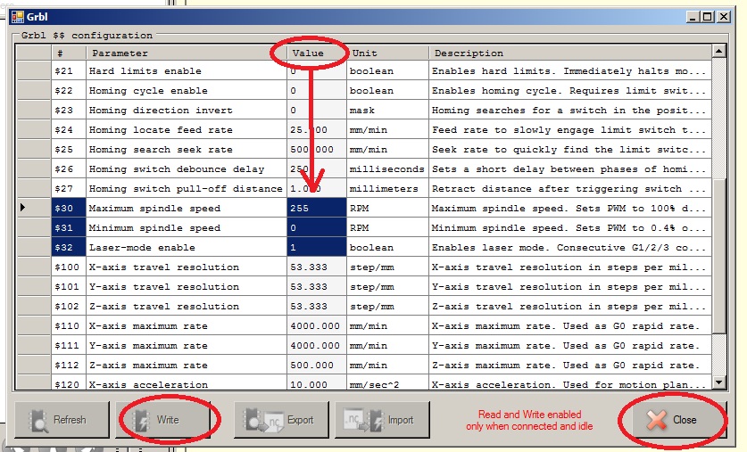Screen dimensions: 747x452
Task: Click description 'Enables laser mode. Consecutive G1/2/3 co...'
Action: coord(569,248)
